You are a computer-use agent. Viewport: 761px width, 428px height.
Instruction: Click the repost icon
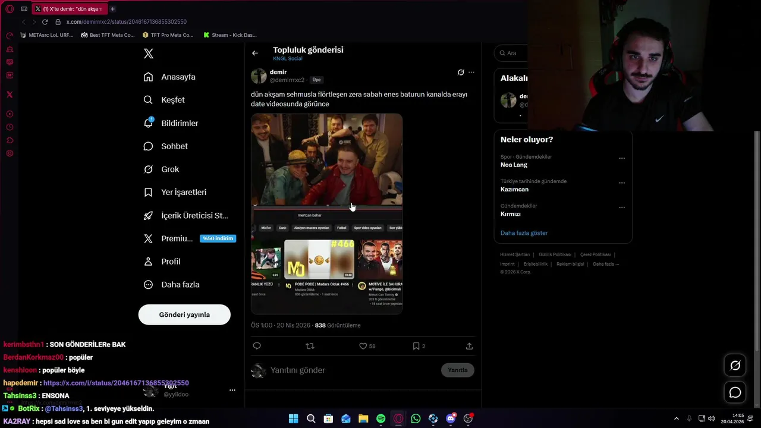coord(310,346)
